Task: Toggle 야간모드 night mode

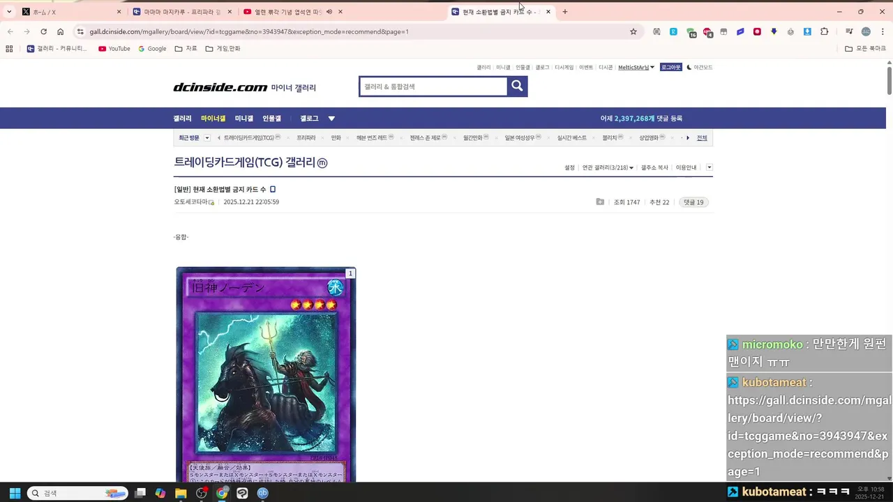Action: (700, 68)
